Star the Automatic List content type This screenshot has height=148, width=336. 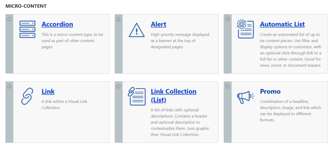(x=228, y=19)
